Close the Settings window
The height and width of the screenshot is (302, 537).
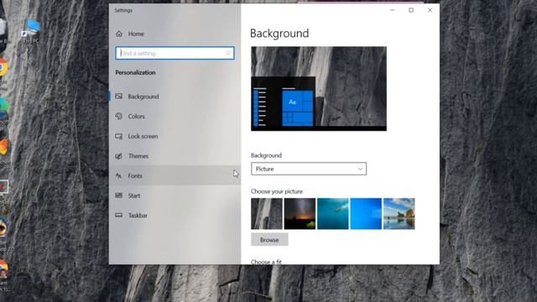[x=430, y=10]
